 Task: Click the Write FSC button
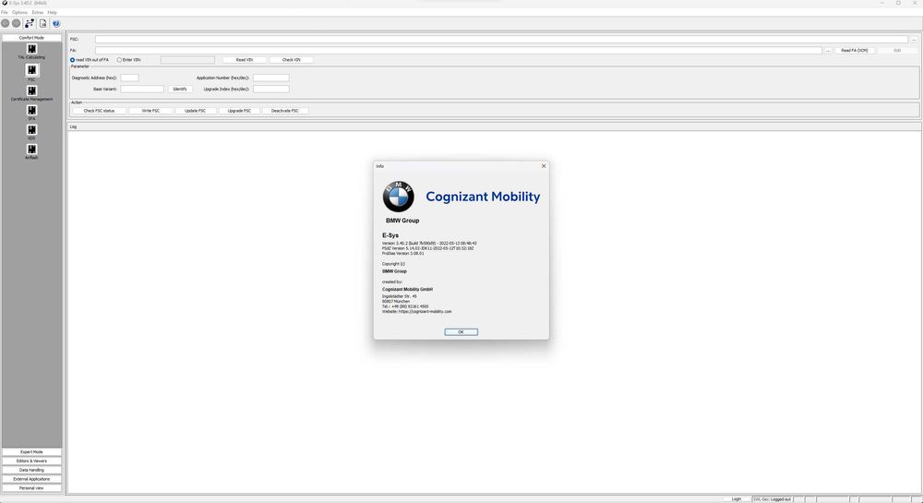(150, 111)
